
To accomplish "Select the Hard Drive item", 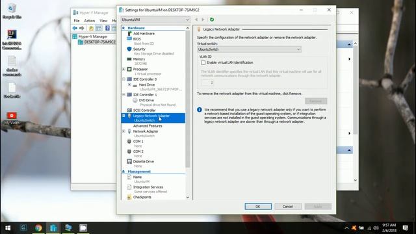I will click(146, 84).
